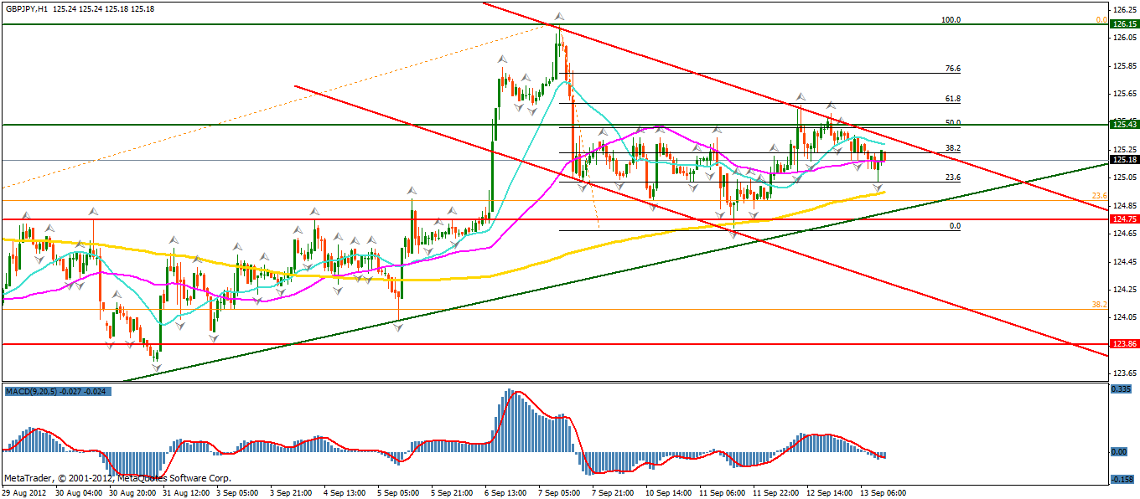Click the red 124.75 price level tag
The image size is (1140, 499).
click(1122, 219)
